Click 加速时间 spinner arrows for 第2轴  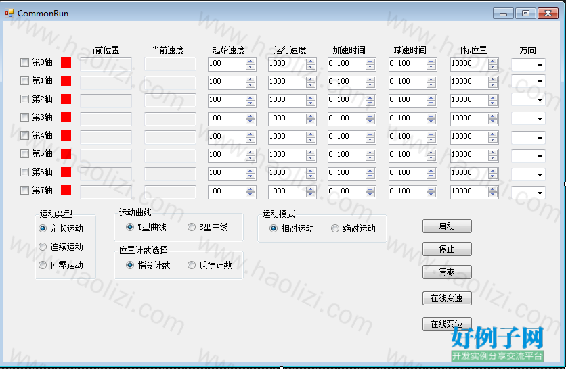click(x=370, y=101)
